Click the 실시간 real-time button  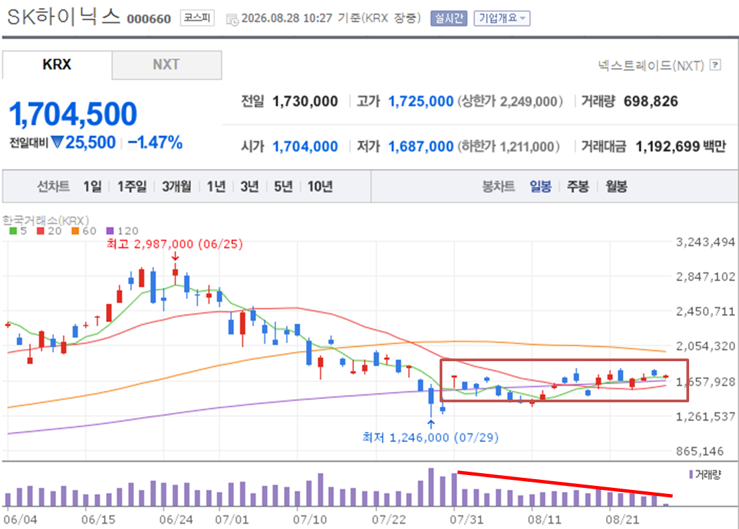(x=448, y=18)
